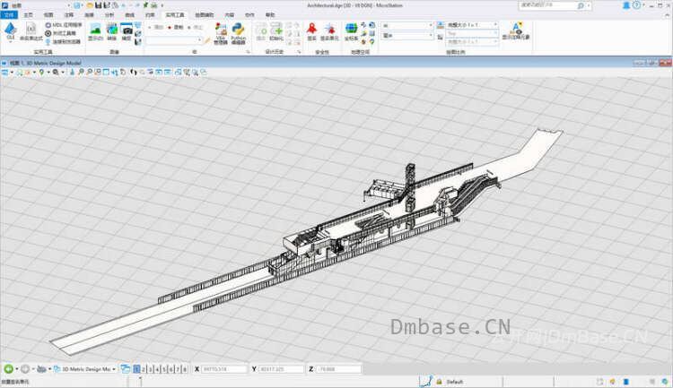The height and width of the screenshot is (388, 673).
Task: Toggle view number 2 button
Action: [144, 369]
